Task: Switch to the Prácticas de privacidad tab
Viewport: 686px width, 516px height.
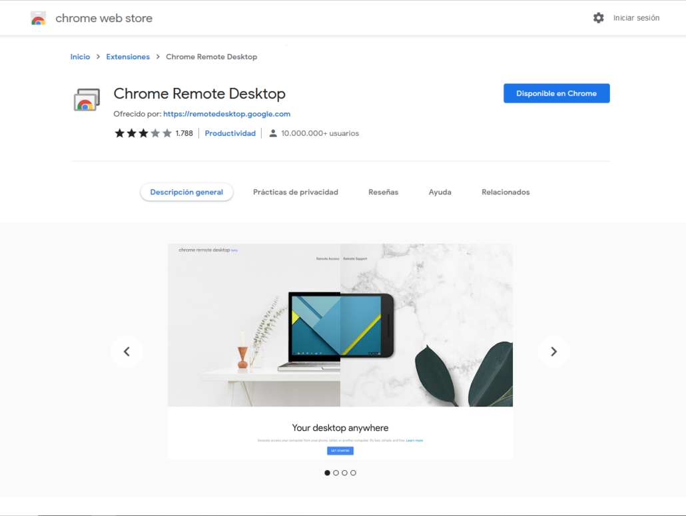Action: click(x=296, y=192)
